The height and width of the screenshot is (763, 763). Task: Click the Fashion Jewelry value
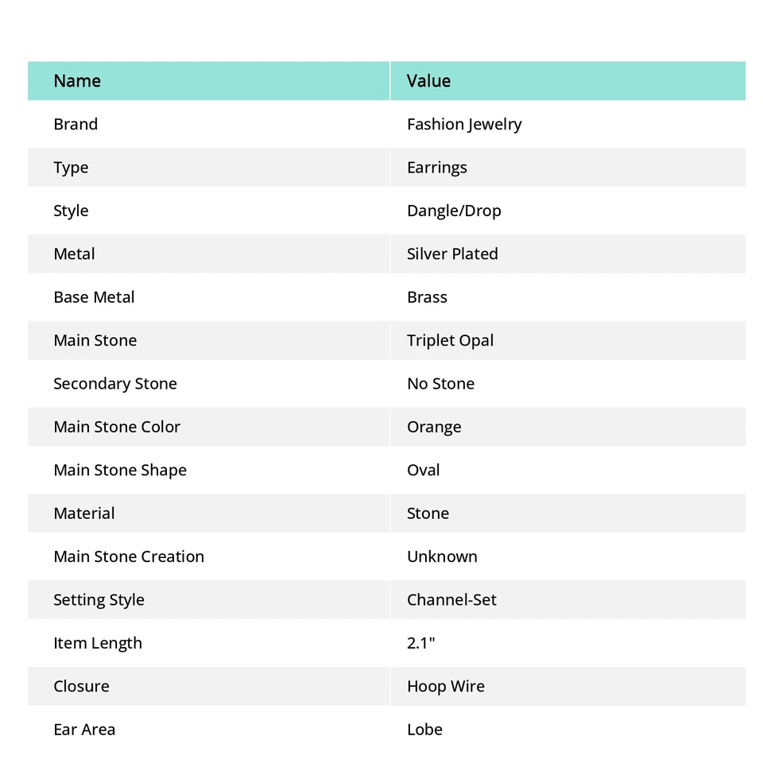464,125
